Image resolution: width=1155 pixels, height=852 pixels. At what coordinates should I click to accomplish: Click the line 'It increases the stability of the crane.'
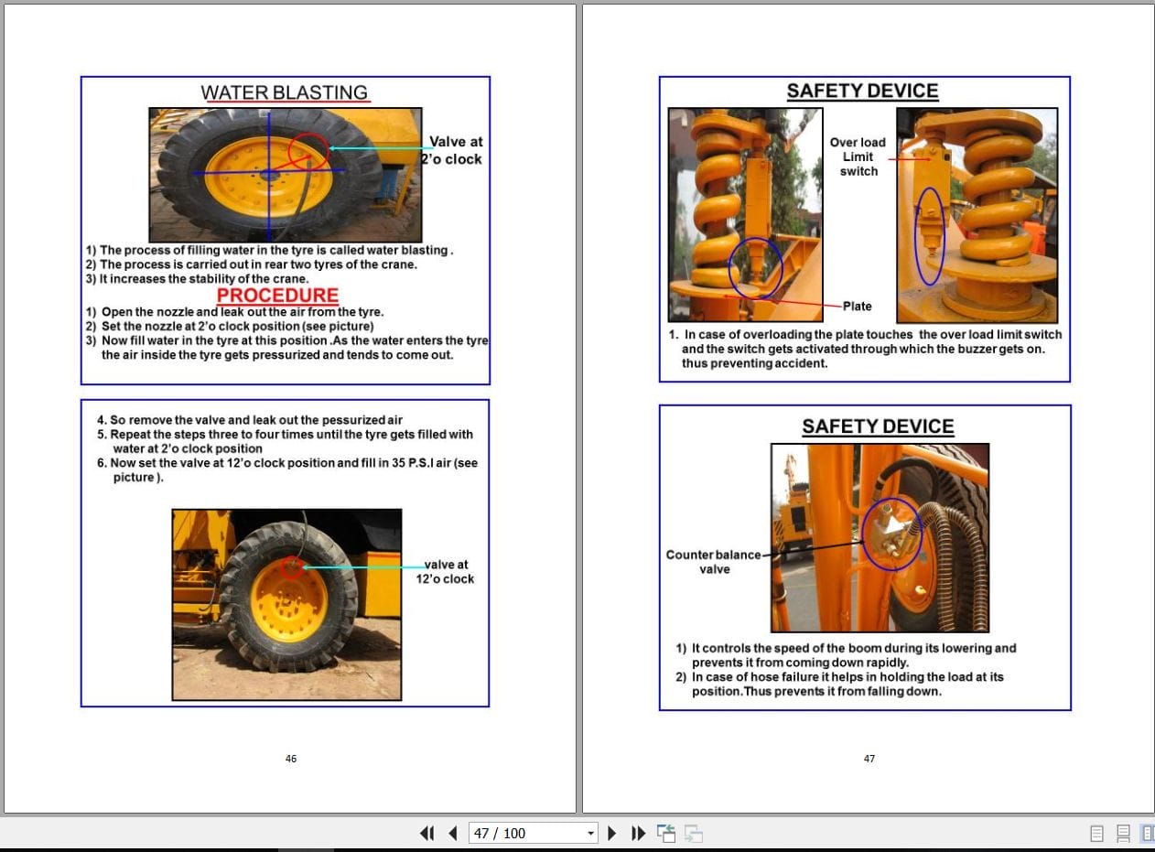(198, 279)
